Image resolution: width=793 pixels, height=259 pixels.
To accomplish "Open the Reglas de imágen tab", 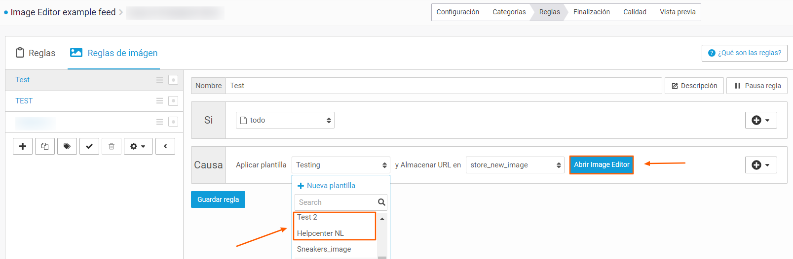I will 113,53.
